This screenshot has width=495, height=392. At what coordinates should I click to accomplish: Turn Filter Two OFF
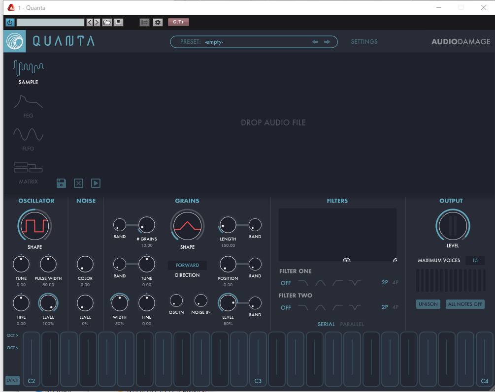pyautogui.click(x=286, y=307)
